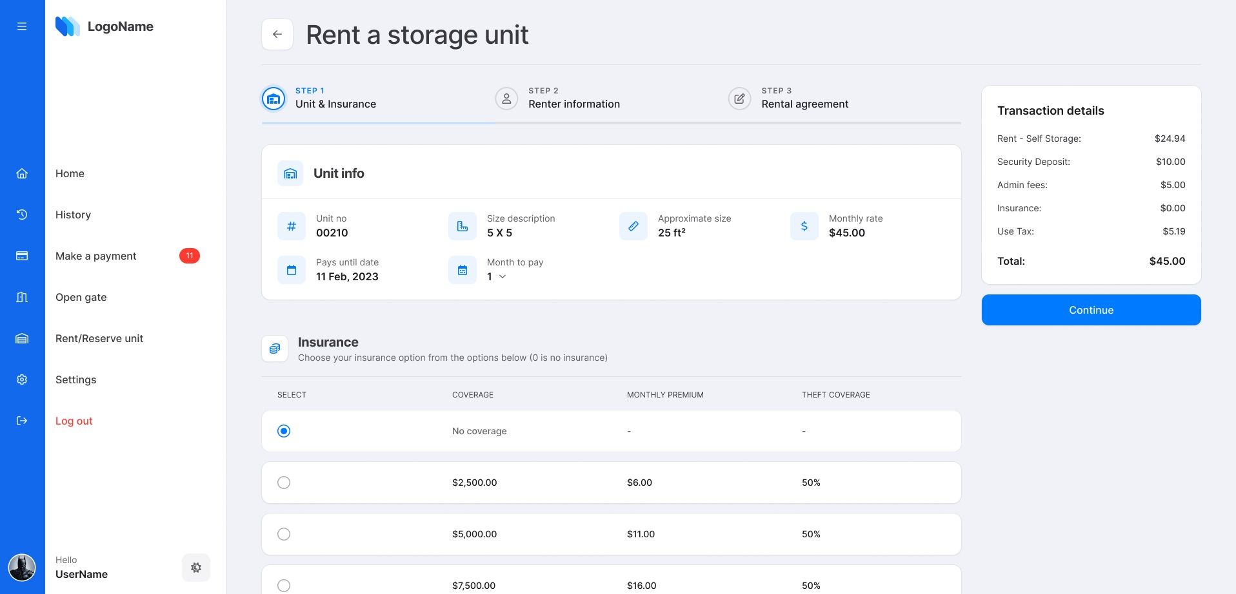Image resolution: width=1236 pixels, height=594 pixels.
Task: Select the $5,000.00 insurance coverage
Action: pyautogui.click(x=284, y=533)
